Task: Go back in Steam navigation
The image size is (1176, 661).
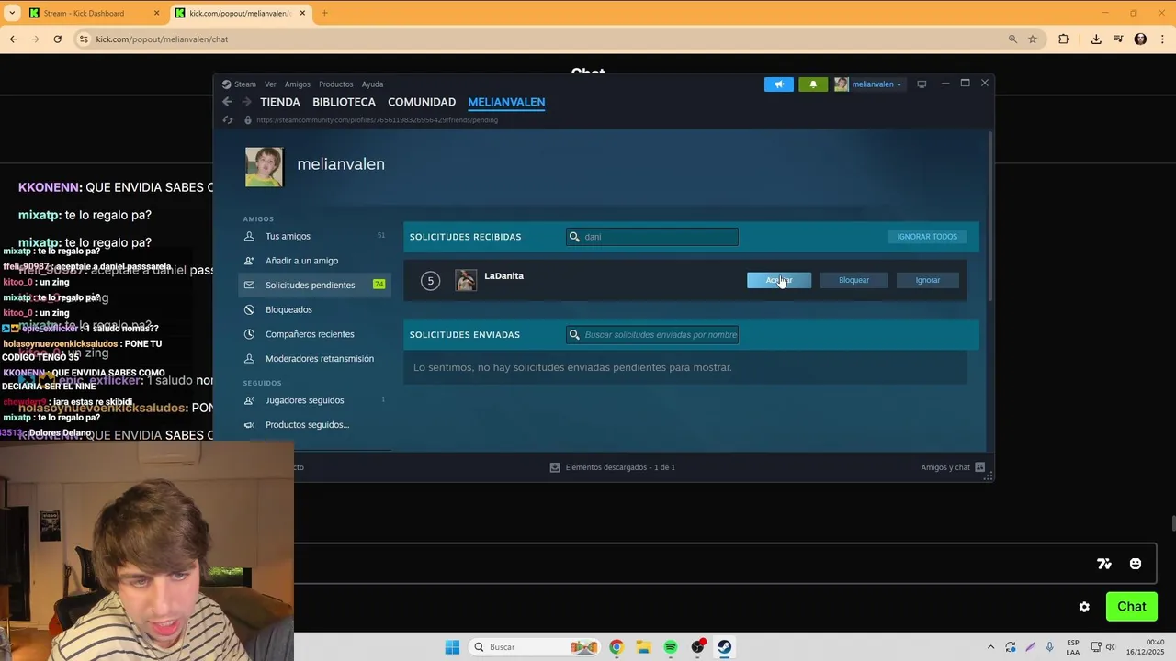Action: [228, 102]
